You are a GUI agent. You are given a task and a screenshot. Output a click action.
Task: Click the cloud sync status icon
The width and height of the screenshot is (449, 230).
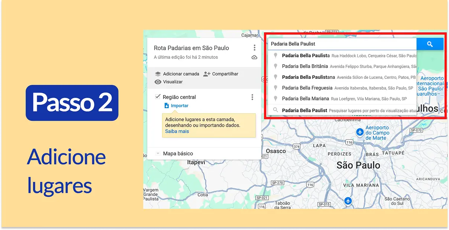[x=254, y=57]
